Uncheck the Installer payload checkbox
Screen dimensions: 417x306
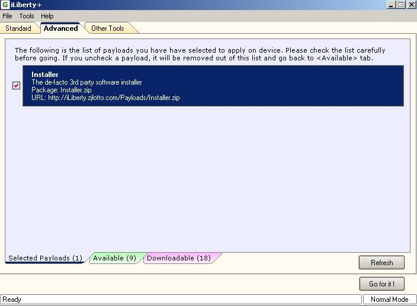tap(16, 85)
